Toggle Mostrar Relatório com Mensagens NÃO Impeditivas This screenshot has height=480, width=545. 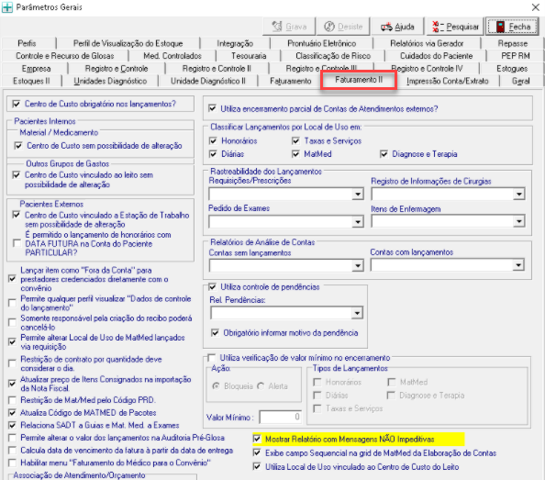pyautogui.click(x=257, y=439)
